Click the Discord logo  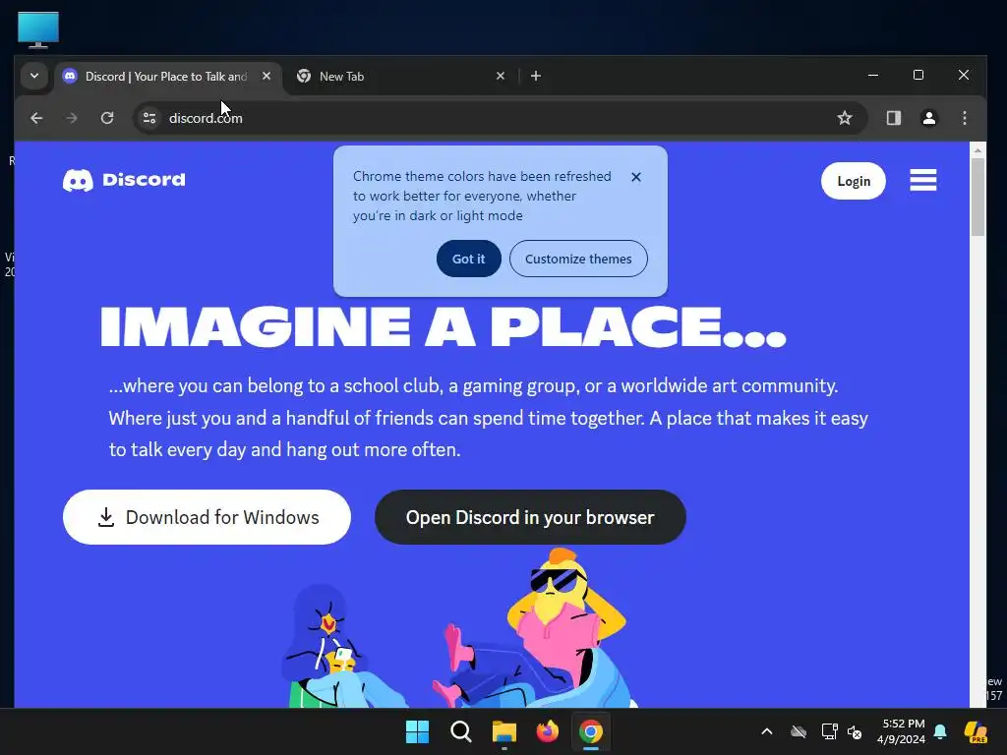point(124,181)
